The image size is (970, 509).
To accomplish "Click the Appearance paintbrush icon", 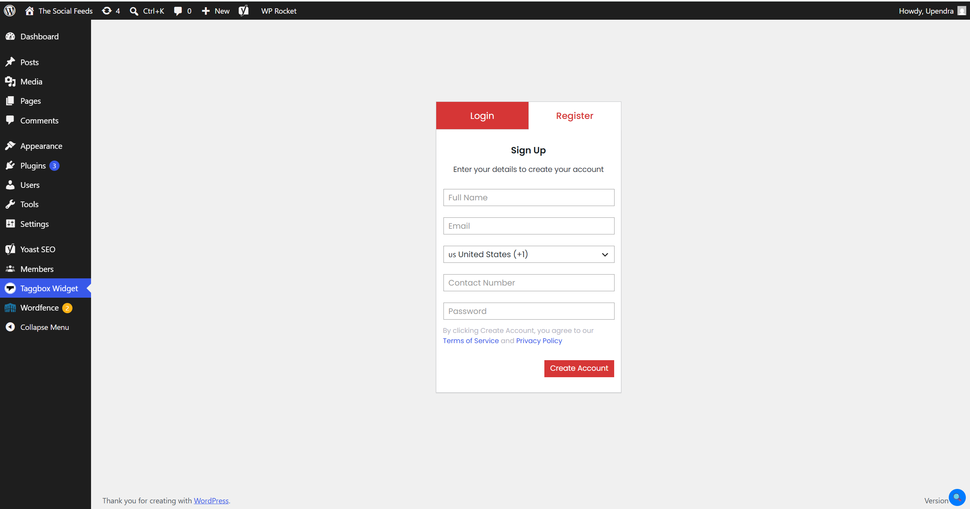I will point(10,146).
